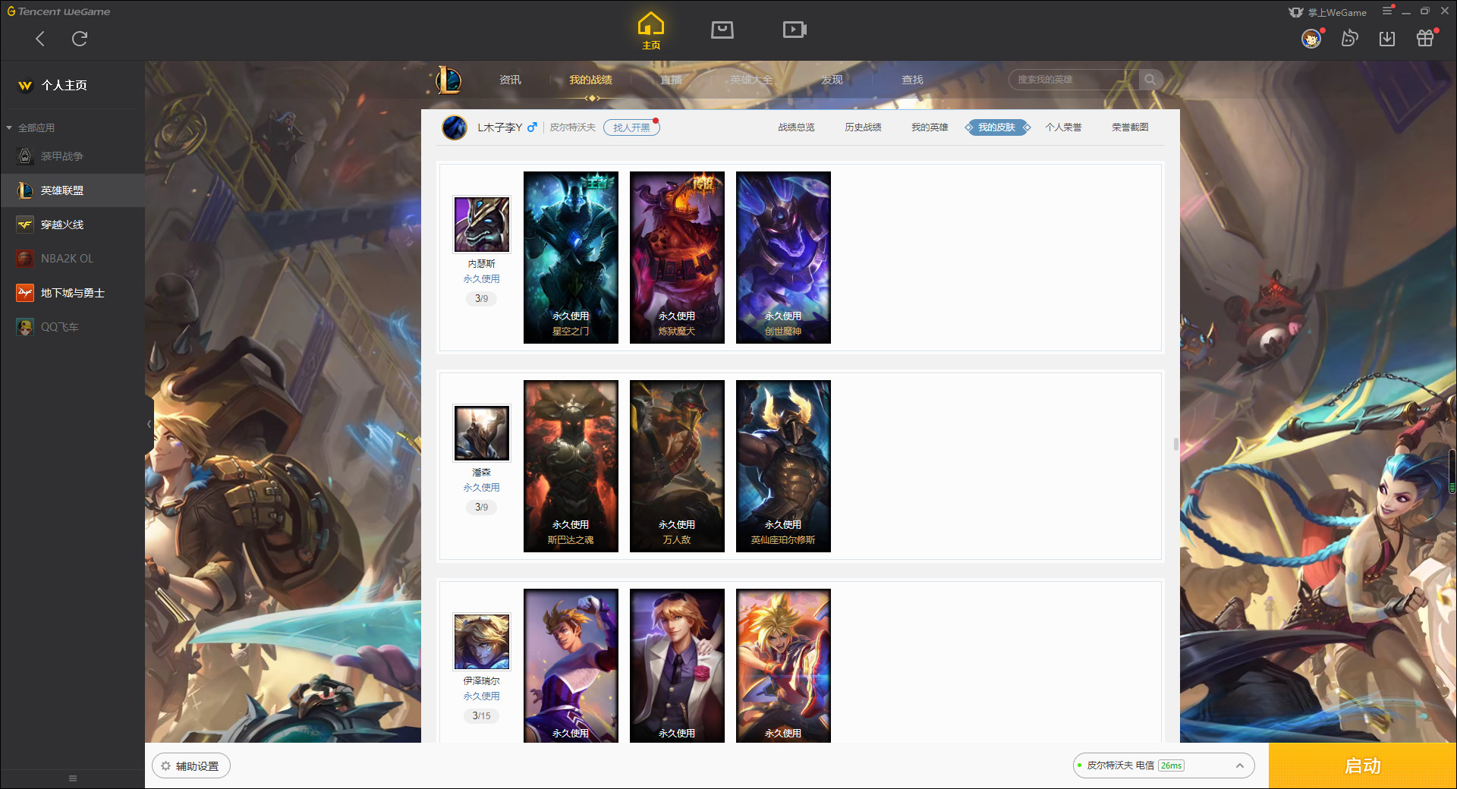Image resolution: width=1457 pixels, height=789 pixels.
Task: Click the 内瑟斯 champion name text
Action: tap(482, 264)
